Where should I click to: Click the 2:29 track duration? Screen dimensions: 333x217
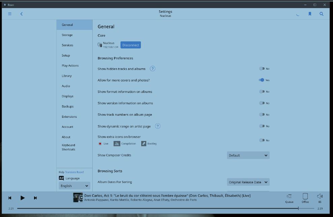pos(320,209)
